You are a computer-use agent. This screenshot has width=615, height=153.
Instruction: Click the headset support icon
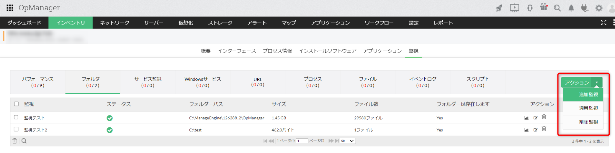pyautogui.click(x=530, y=8)
